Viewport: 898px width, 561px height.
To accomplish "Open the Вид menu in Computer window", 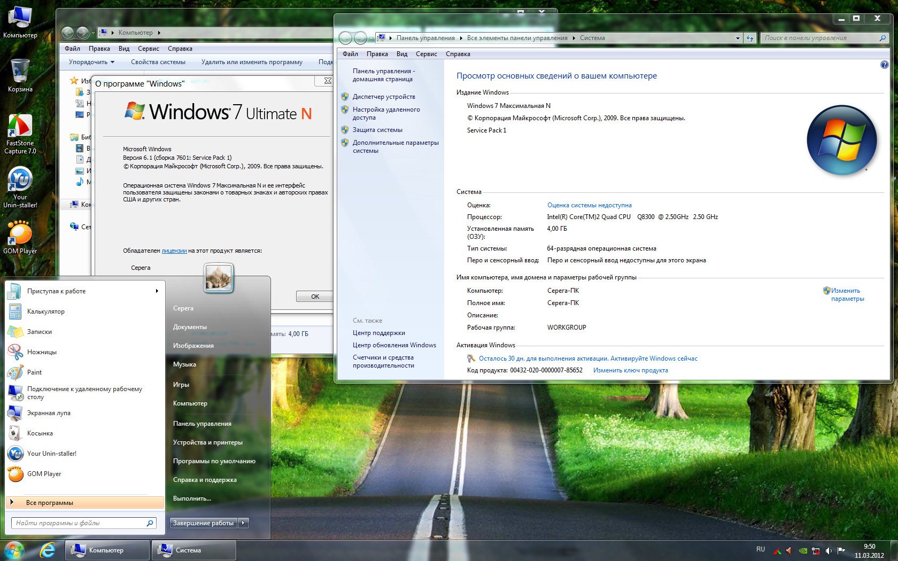I will click(x=124, y=49).
